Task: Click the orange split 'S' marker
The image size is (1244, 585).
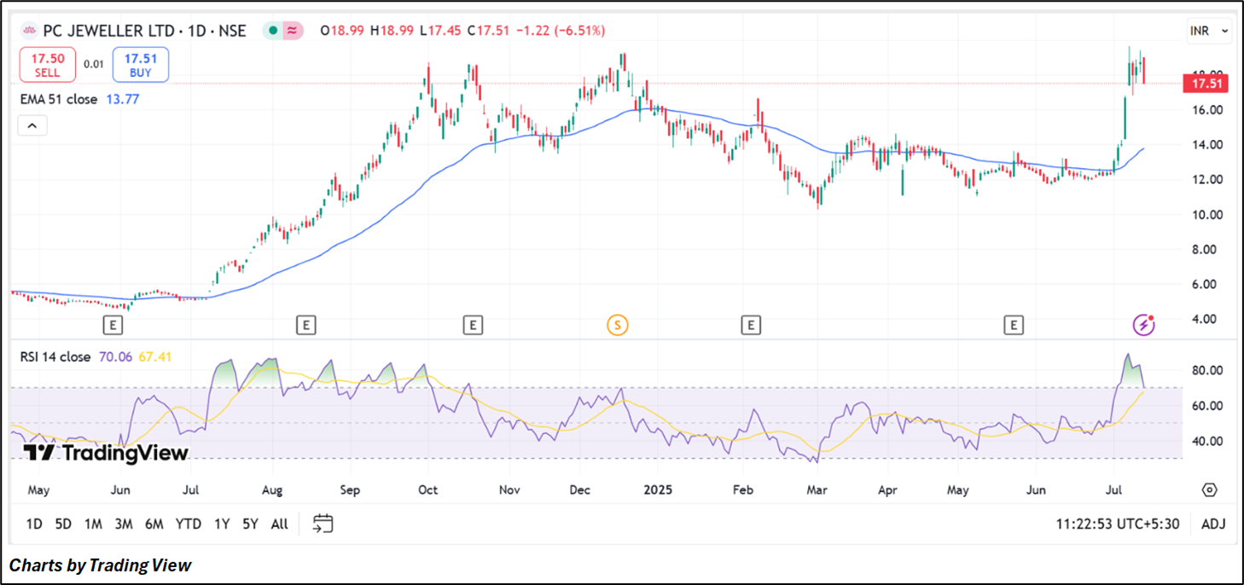Action: tap(617, 324)
